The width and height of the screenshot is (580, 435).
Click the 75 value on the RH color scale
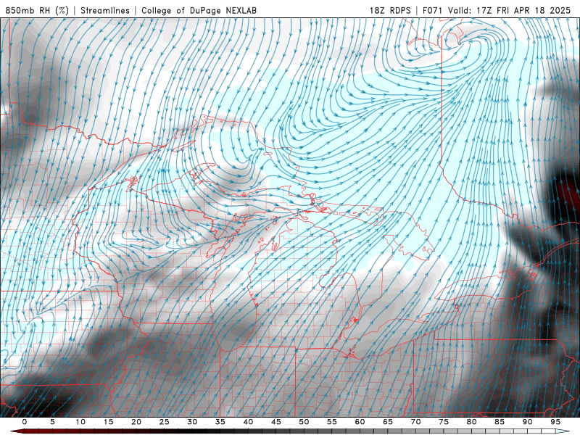coord(444,422)
